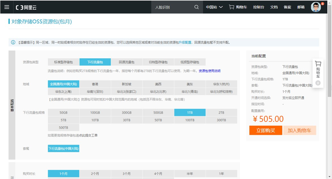
Task: Choose region 华南1(深圳)
Action: tap(95, 91)
